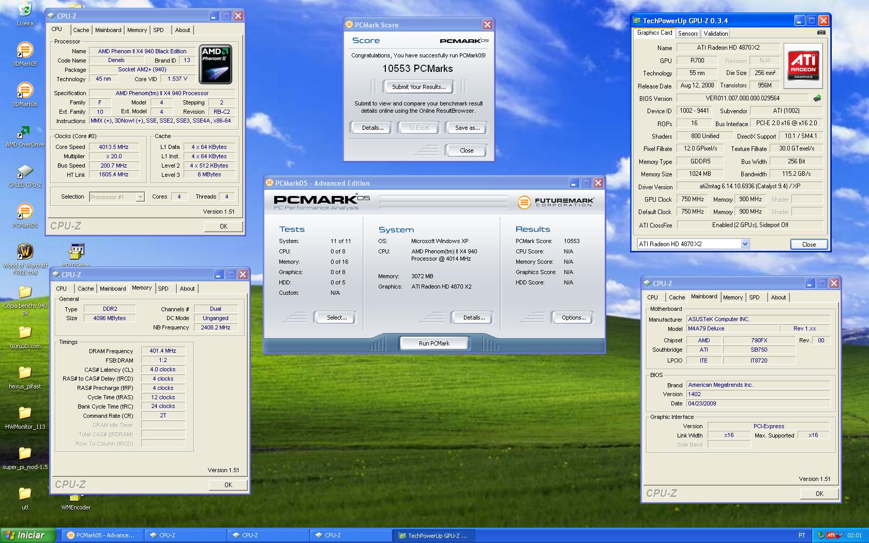Switch to SPD tab in memory CPU-Z window

(163, 289)
